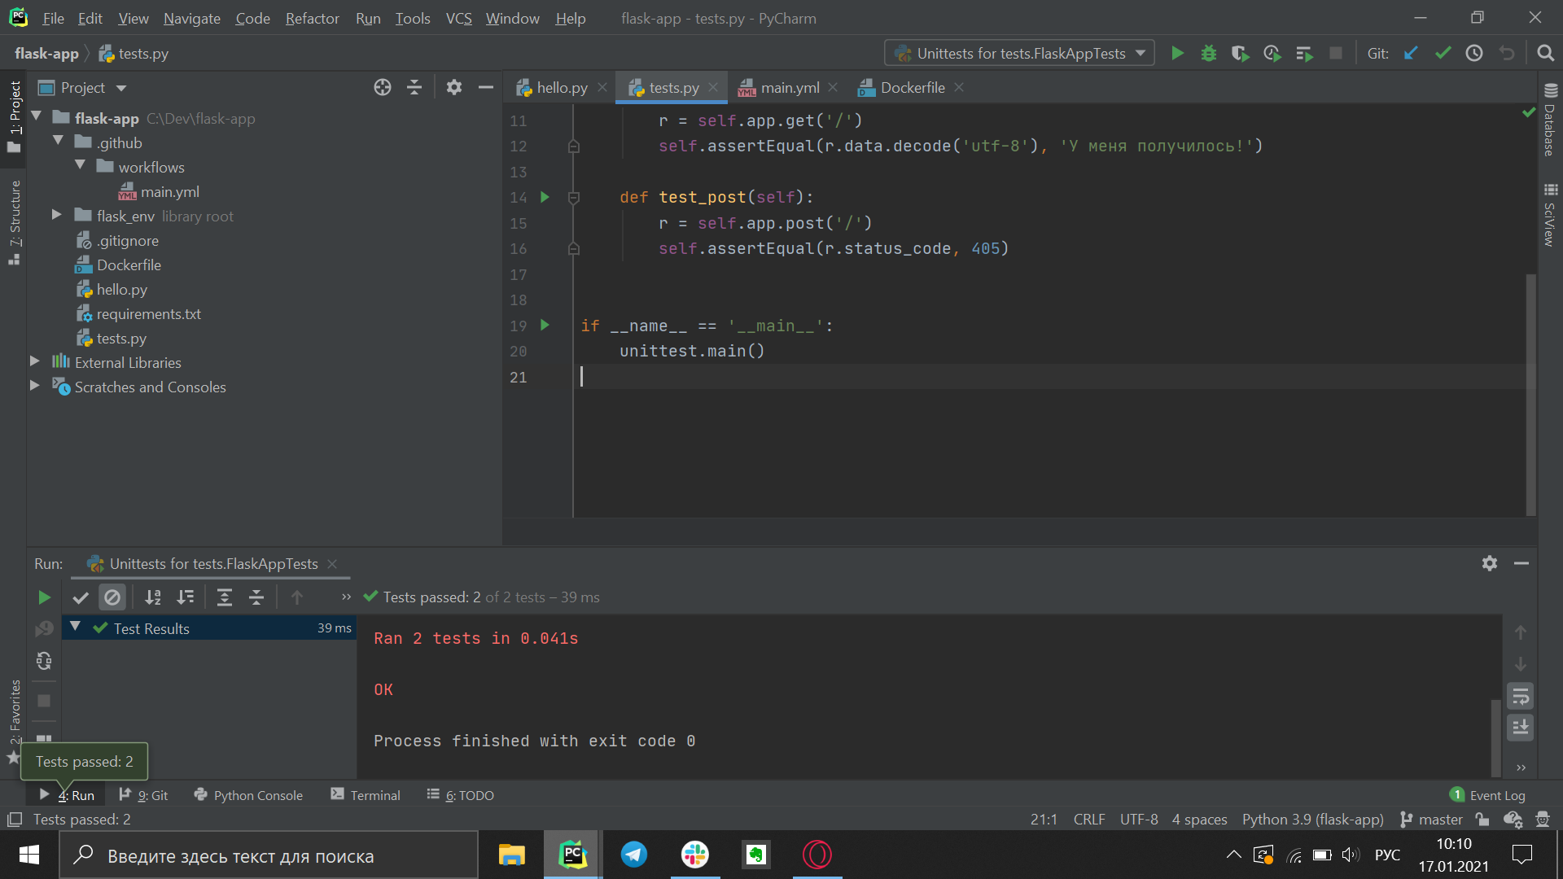Click the Search Everywhere magnifier icon
This screenshot has height=879, width=1563.
[x=1545, y=54]
